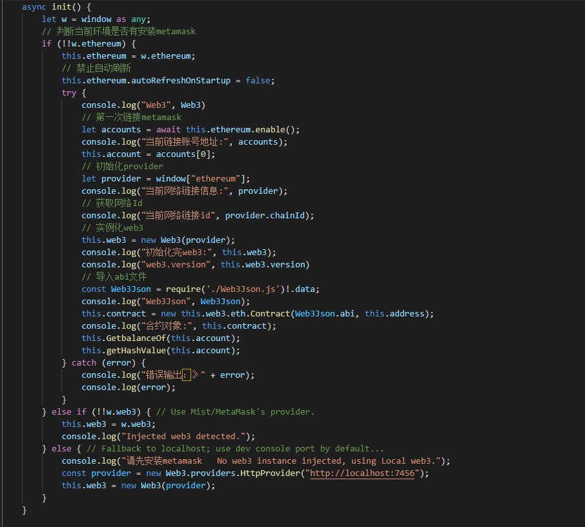Click the 'web3.version' console.log line
The height and width of the screenshot is (527, 585).
196,265
